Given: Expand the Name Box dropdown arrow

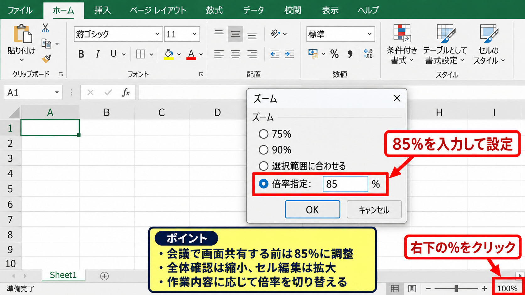Looking at the screenshot, I should 57,92.
